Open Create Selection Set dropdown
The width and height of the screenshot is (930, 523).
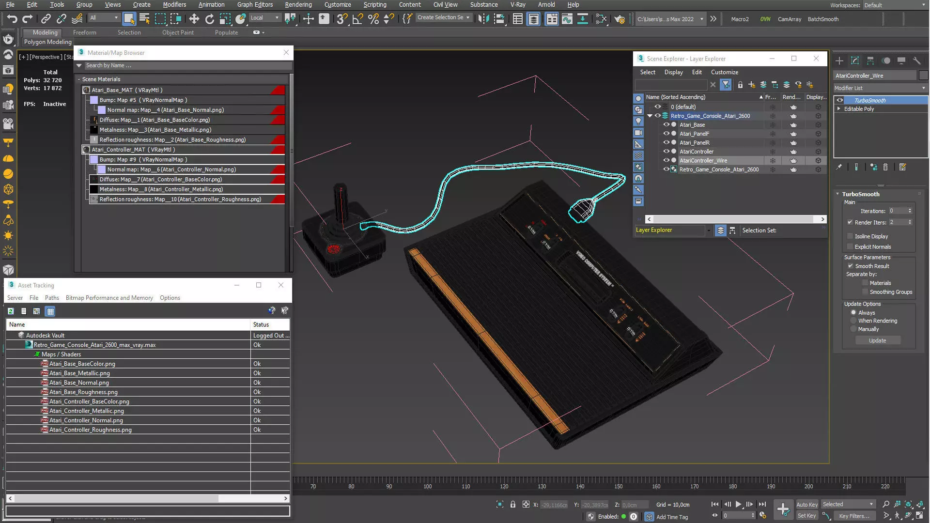443,17
